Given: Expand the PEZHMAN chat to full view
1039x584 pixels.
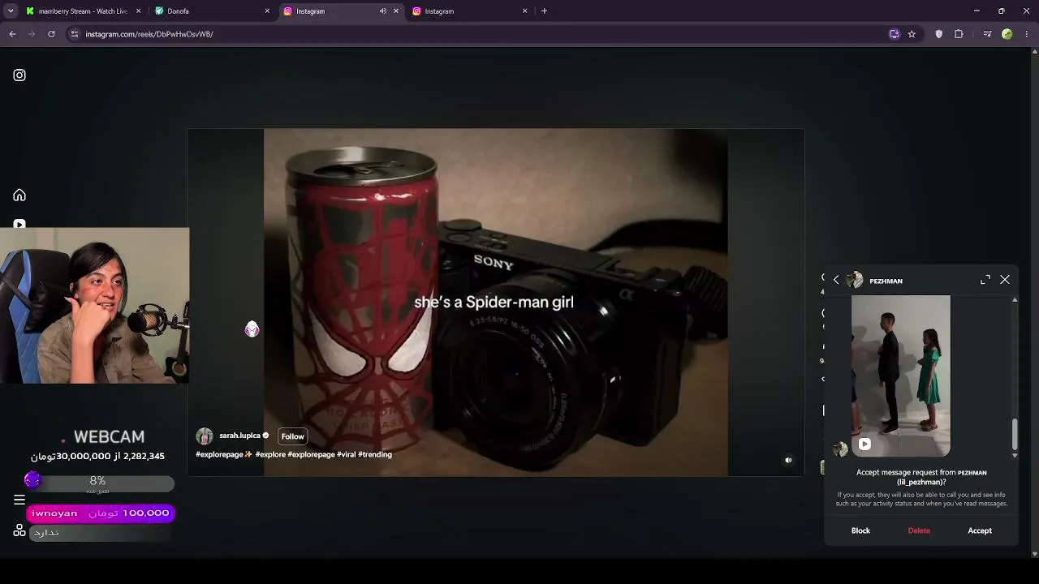Looking at the screenshot, I should click(985, 280).
